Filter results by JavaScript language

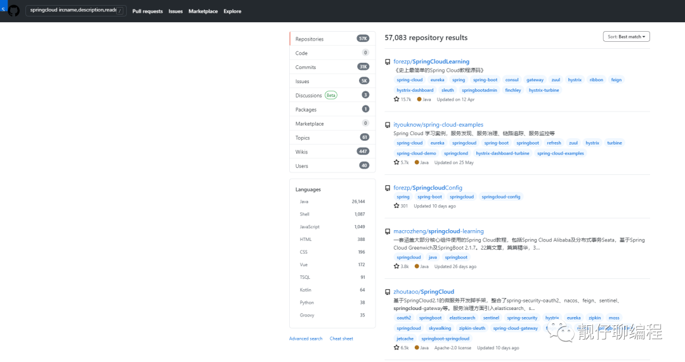click(332, 226)
